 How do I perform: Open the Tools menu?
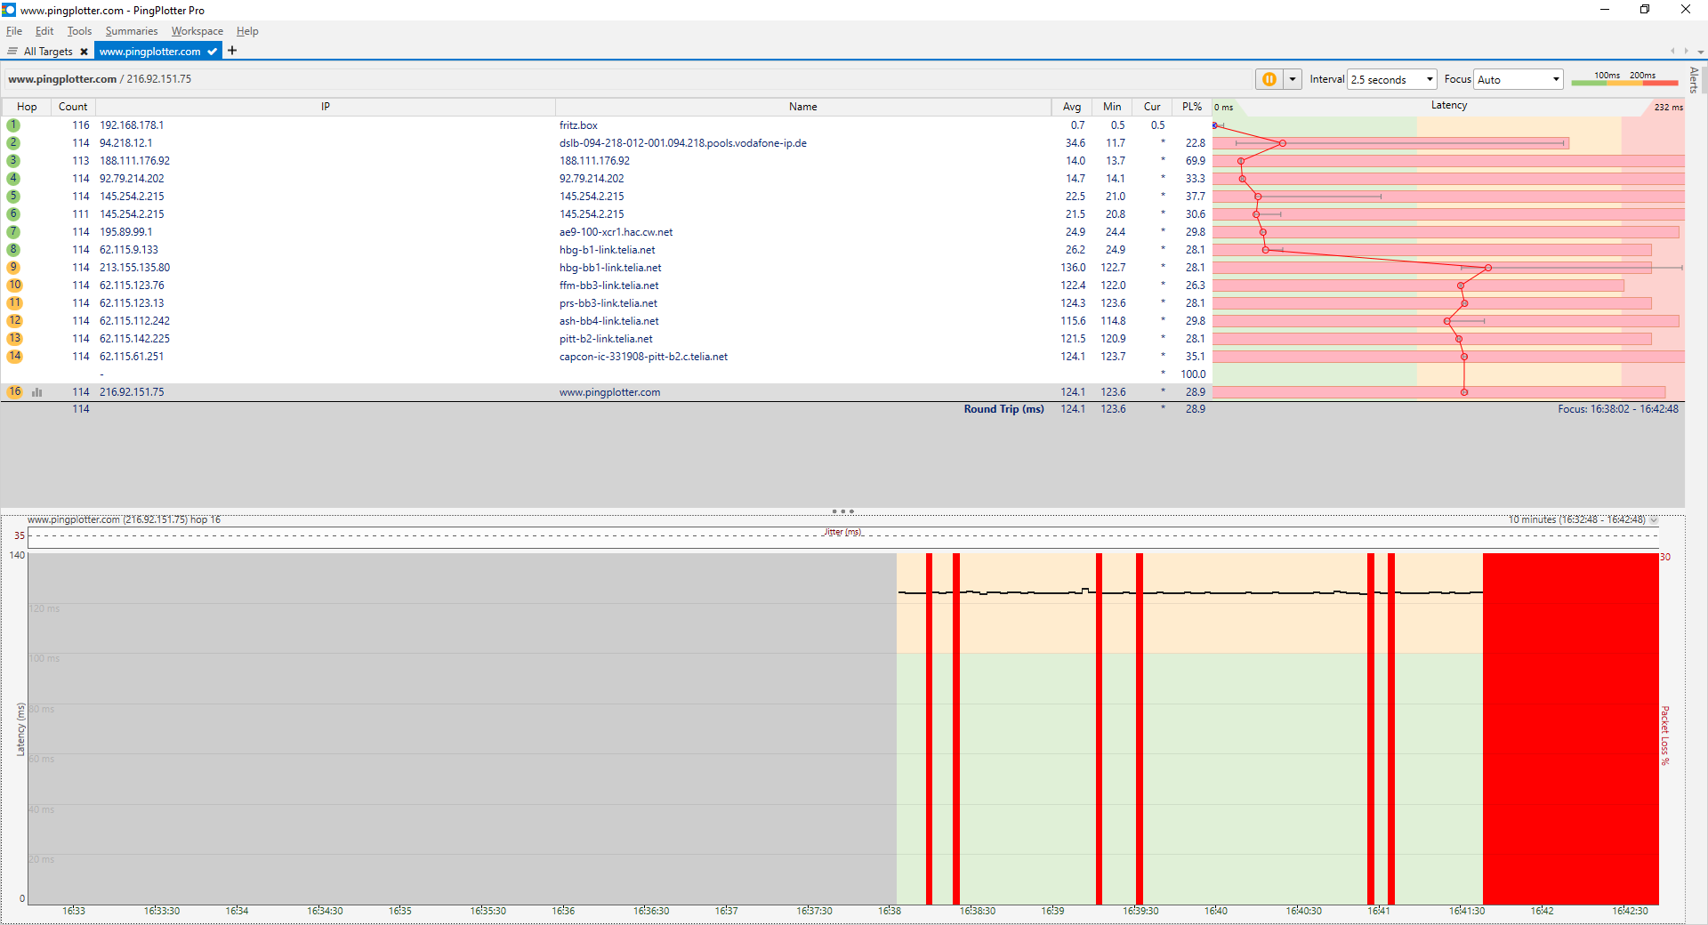79,31
